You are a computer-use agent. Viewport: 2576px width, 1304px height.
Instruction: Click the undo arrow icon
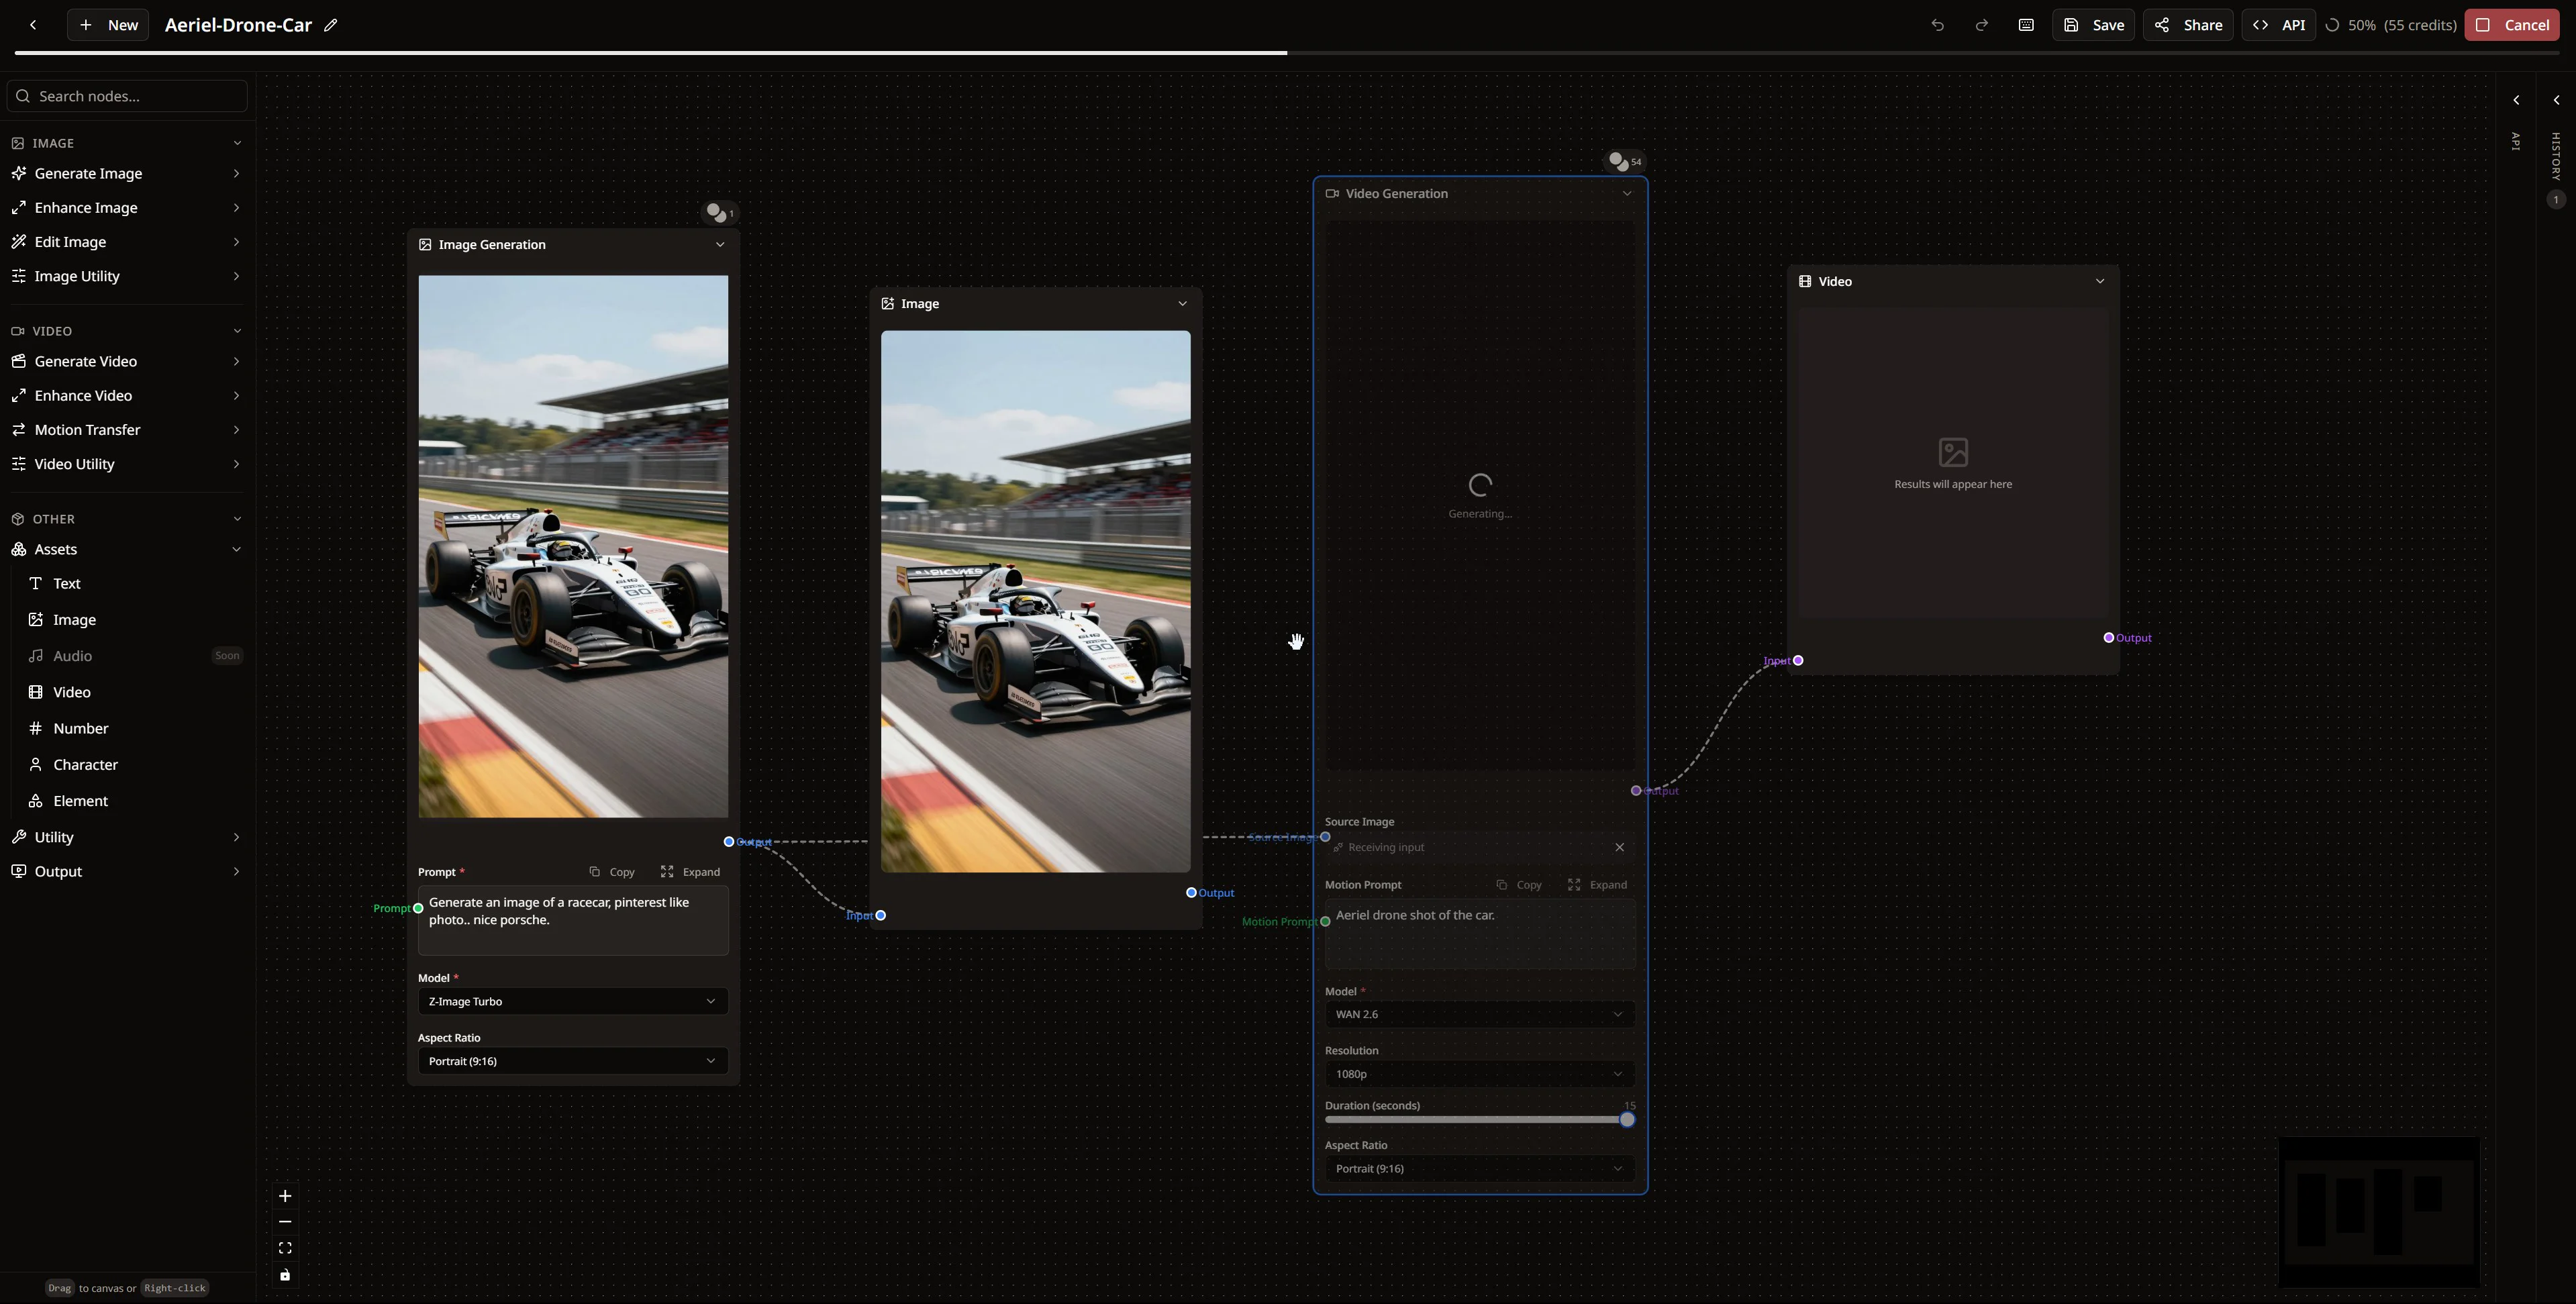(1937, 25)
